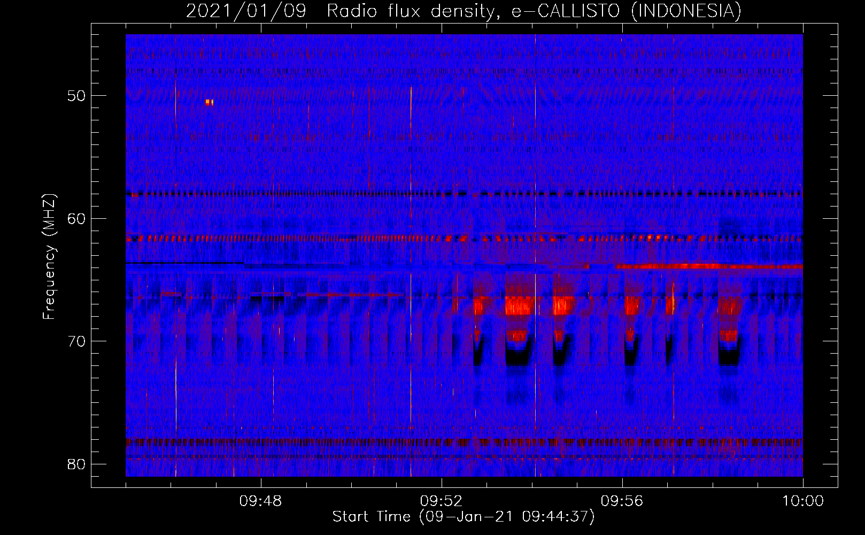Click the left axis '60' frequency label
Viewport: 865px width, 535px height.
point(76,219)
